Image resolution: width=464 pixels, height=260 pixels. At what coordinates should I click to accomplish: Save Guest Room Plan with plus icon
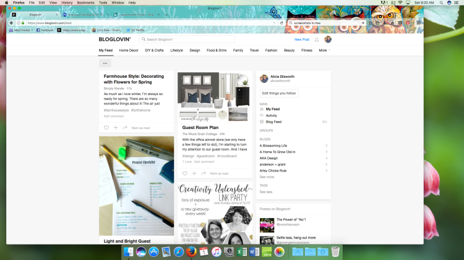pos(194,174)
